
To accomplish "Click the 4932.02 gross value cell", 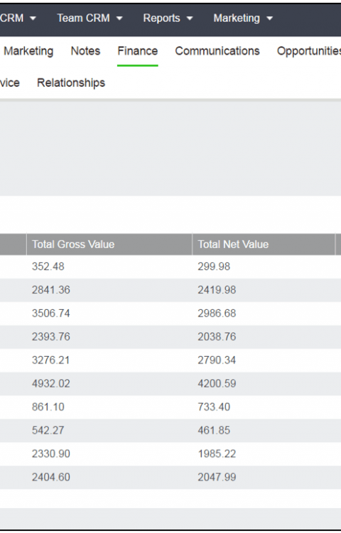I will tap(51, 384).
